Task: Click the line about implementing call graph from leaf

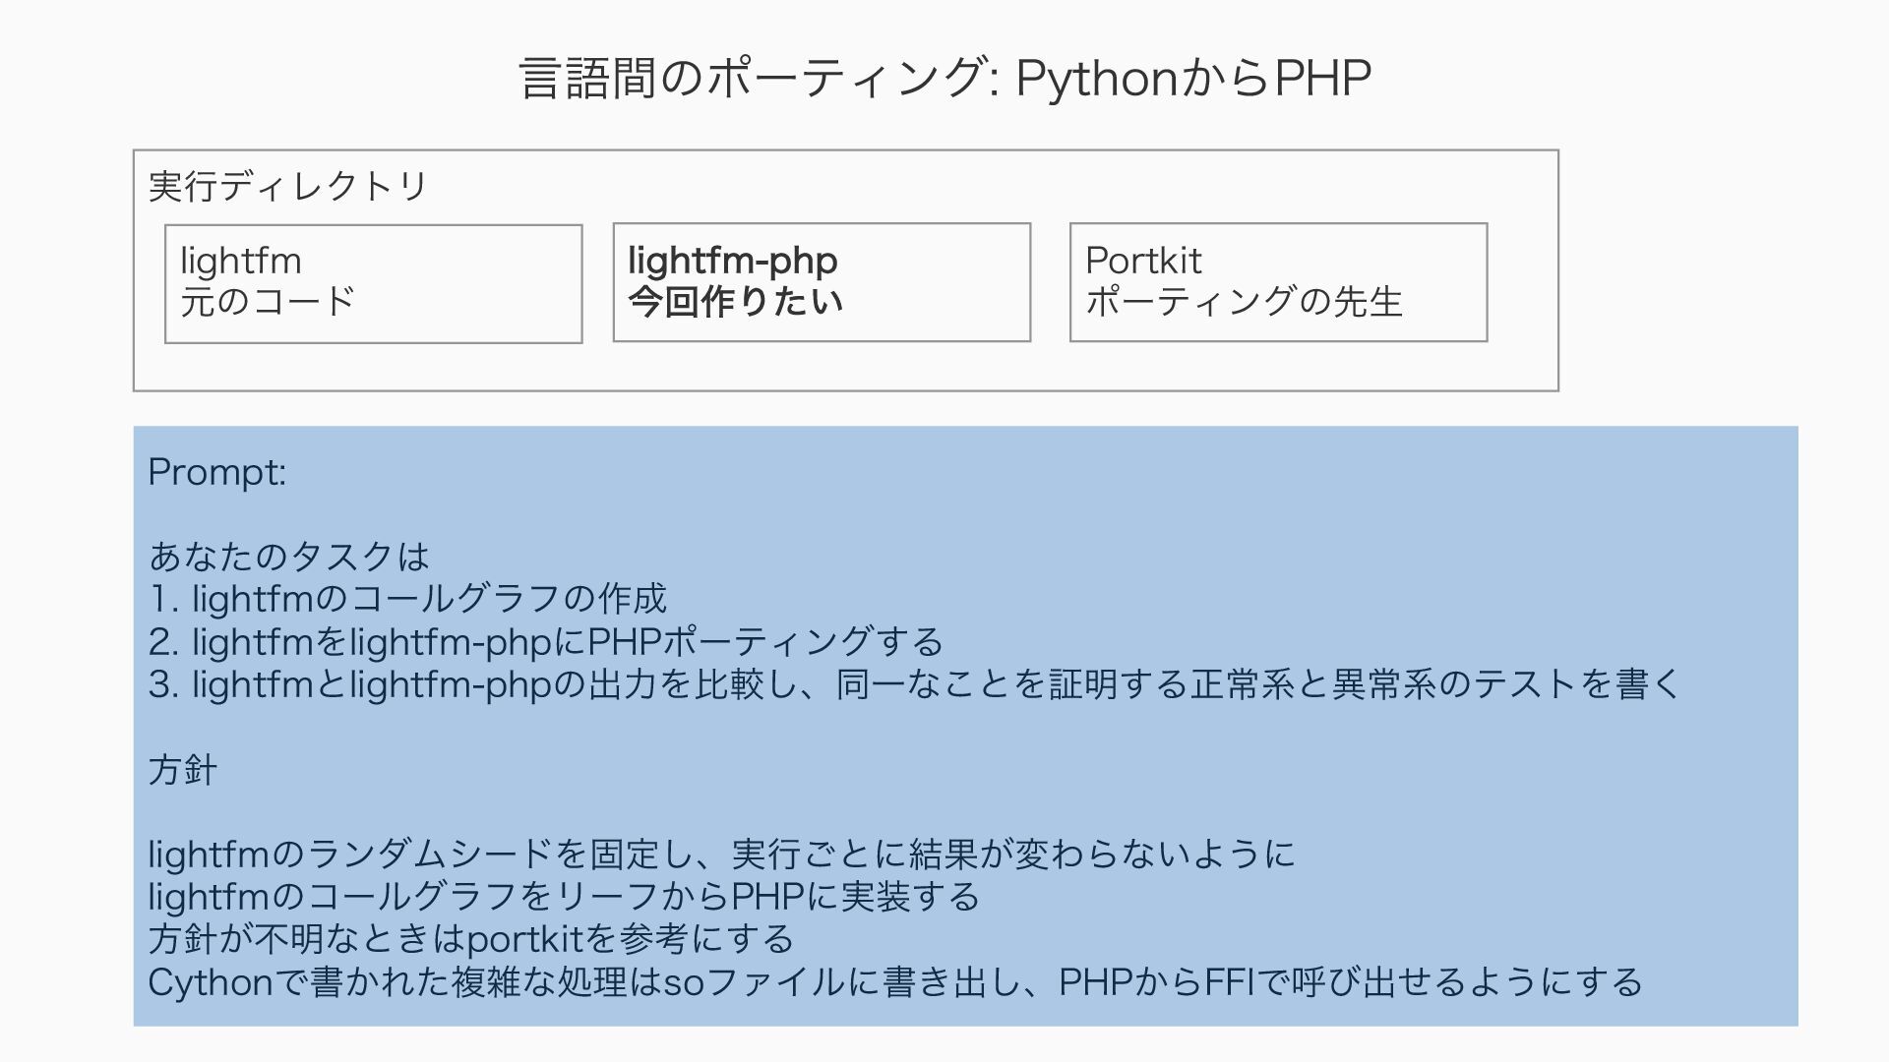Action: pyautogui.click(x=564, y=897)
